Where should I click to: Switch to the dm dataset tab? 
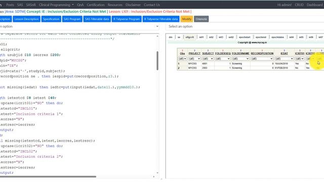[171, 37]
